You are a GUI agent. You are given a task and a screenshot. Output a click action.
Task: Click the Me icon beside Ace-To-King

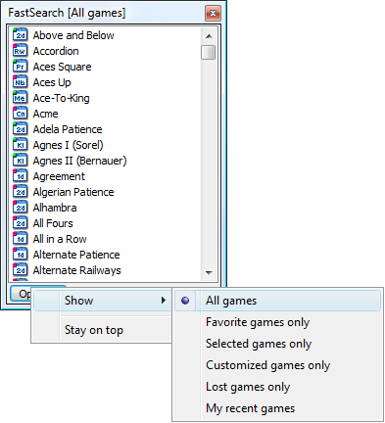pyautogui.click(x=20, y=98)
